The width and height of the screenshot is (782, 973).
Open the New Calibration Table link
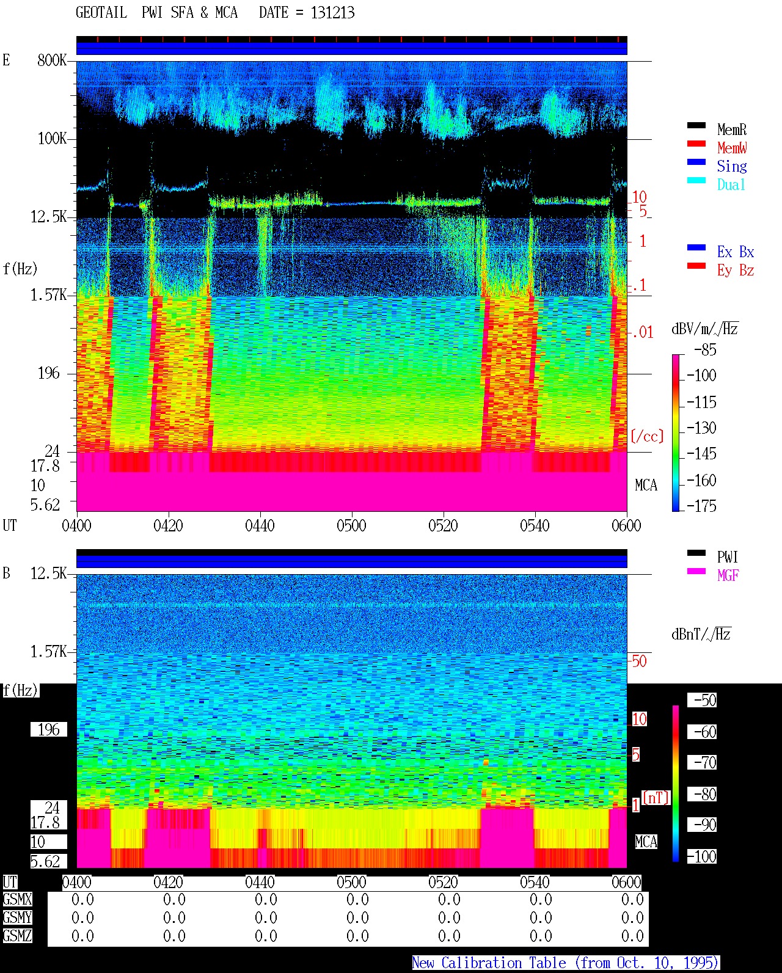pyautogui.click(x=566, y=963)
